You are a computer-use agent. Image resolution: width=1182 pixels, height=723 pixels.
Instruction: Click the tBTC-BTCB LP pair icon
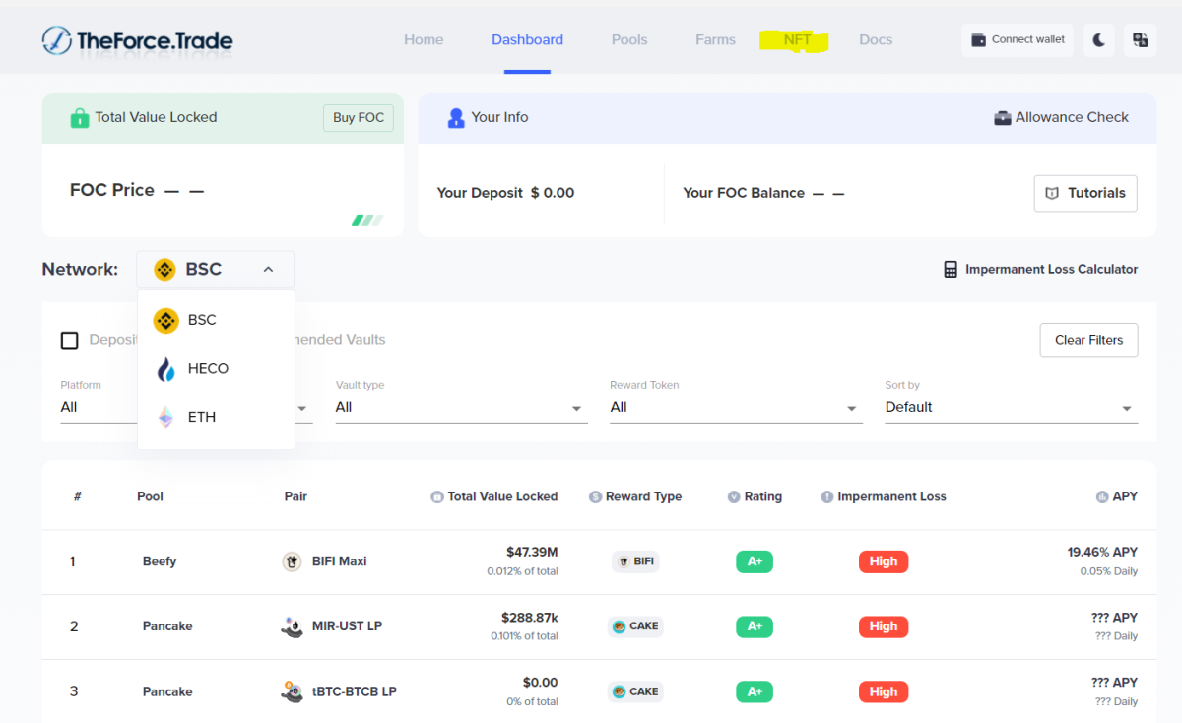click(x=292, y=691)
